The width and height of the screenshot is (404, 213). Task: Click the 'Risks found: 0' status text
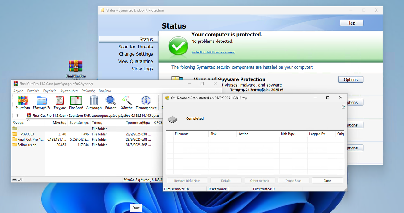point(219,189)
